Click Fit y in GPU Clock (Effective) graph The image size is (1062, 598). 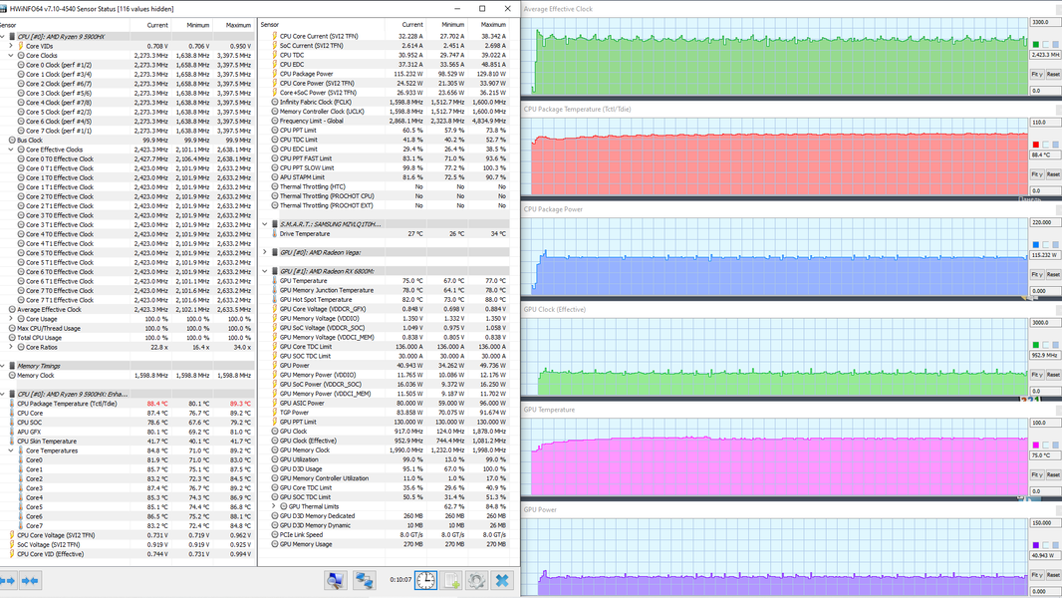pyautogui.click(x=1036, y=375)
